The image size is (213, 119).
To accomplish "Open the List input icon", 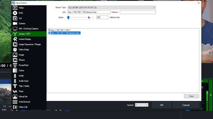I will coord(15,18).
